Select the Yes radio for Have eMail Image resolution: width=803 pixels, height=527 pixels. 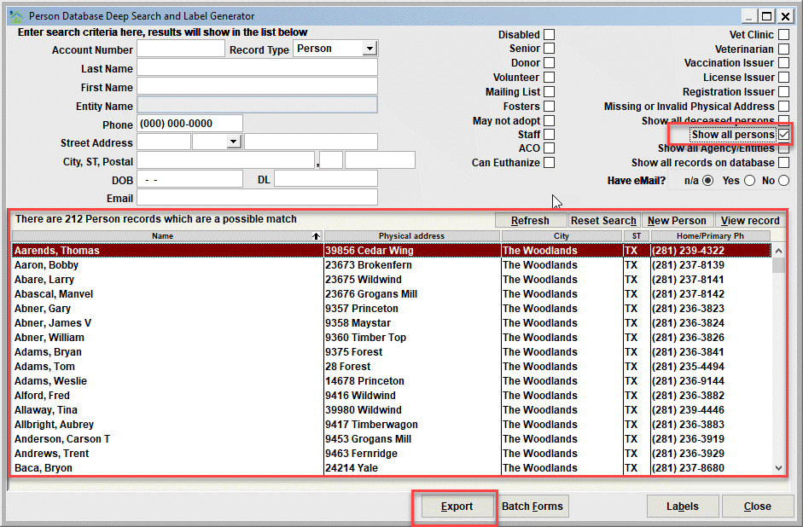point(750,181)
